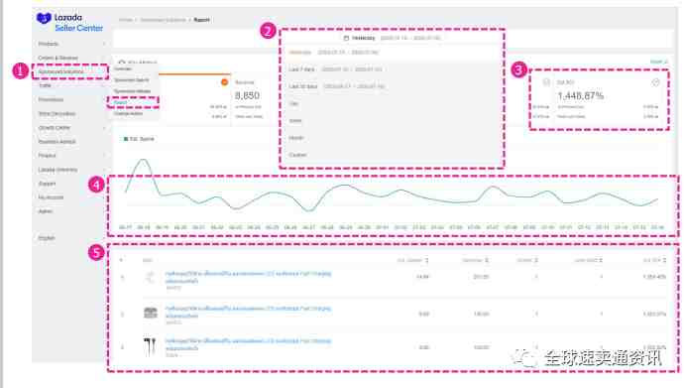The height and width of the screenshot is (388, 684).
Task: Toggle the check circle on Est. ROI card
Action: tap(655, 82)
